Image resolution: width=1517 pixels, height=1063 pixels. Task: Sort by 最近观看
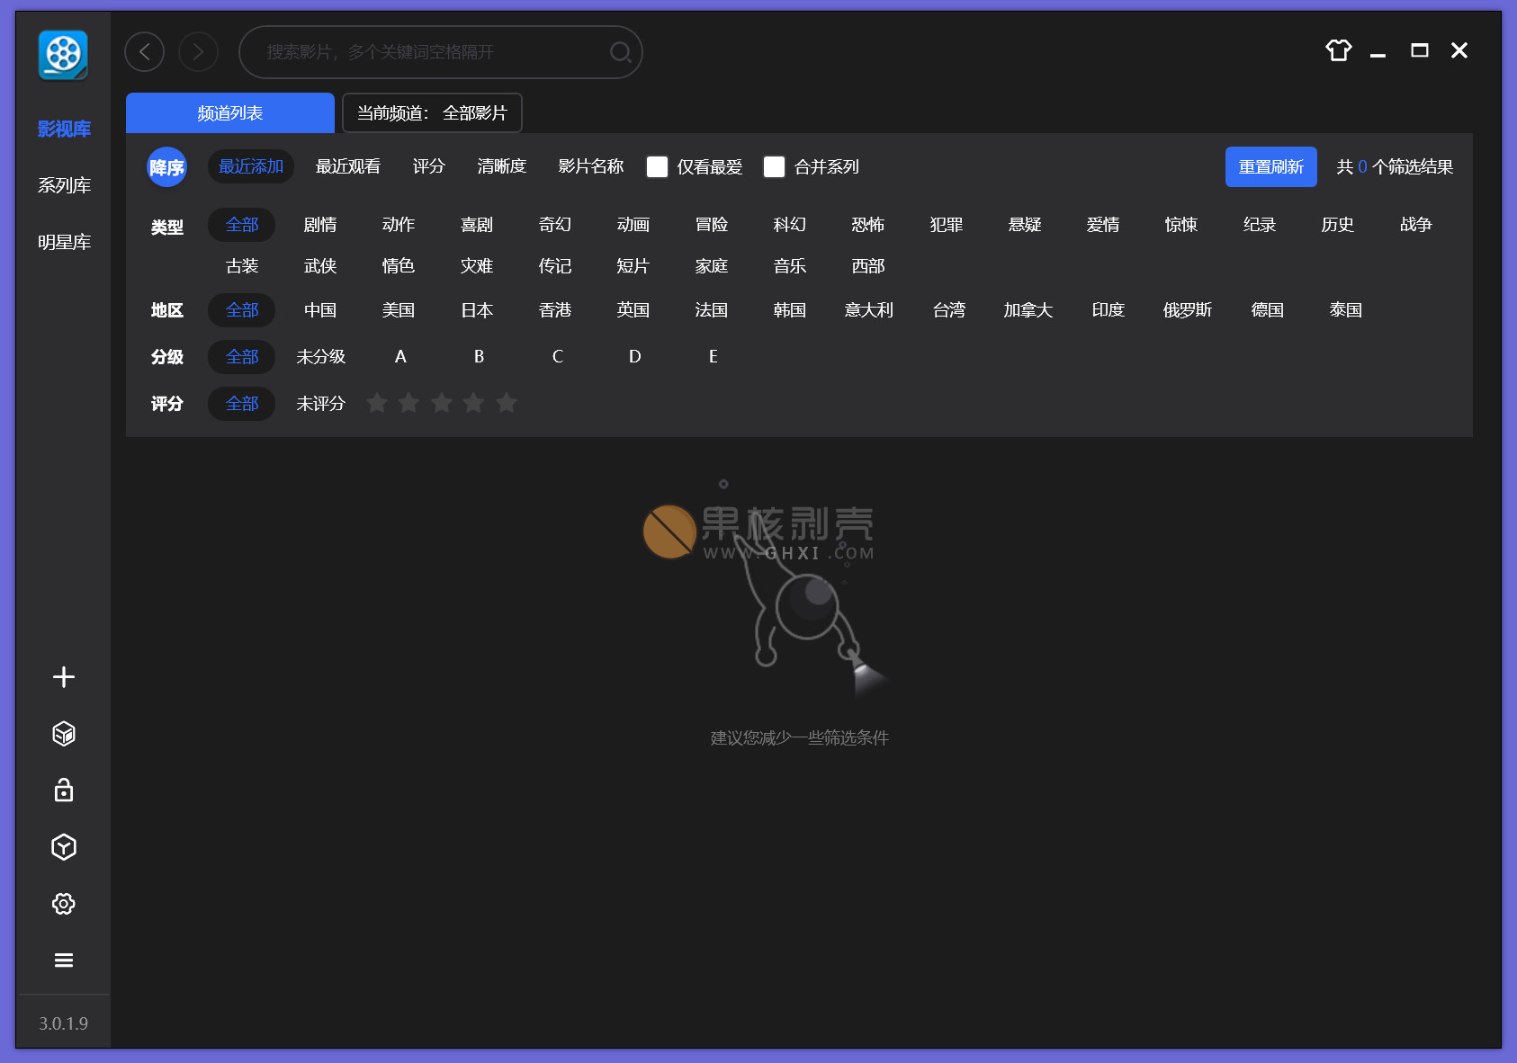347,167
